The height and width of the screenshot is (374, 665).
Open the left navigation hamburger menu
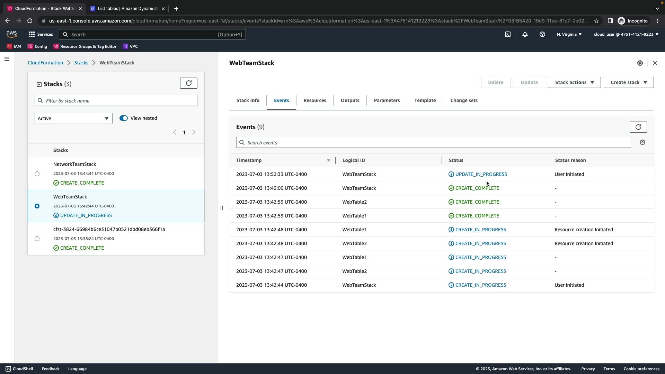[7, 59]
